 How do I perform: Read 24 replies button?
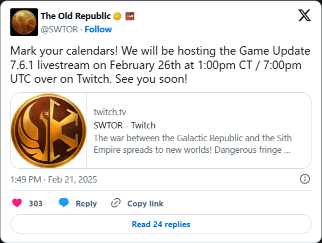pos(161,224)
